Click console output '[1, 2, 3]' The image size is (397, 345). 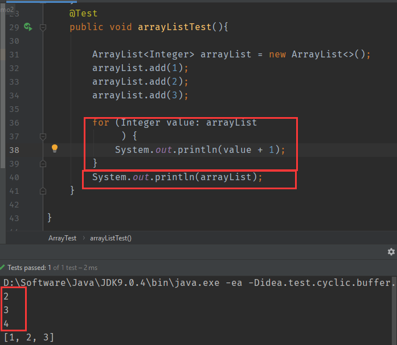(x=29, y=337)
